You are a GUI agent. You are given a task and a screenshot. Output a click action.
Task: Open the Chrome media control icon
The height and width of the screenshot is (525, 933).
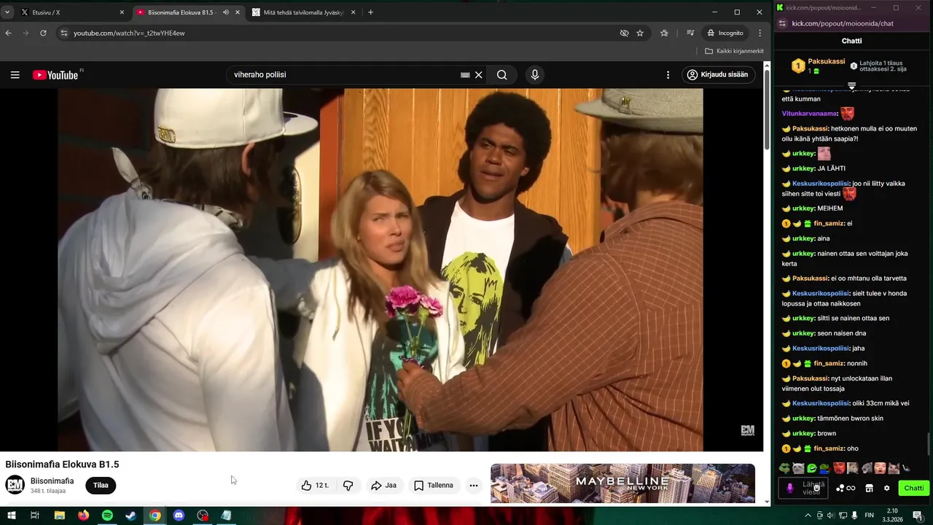click(690, 33)
